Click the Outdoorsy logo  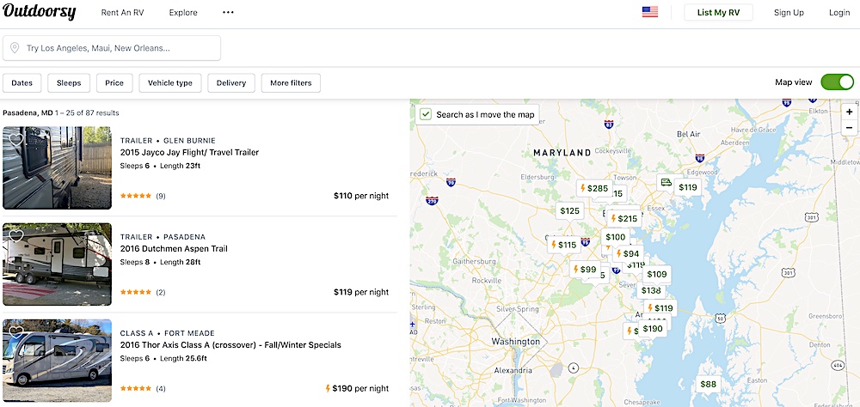(x=39, y=13)
